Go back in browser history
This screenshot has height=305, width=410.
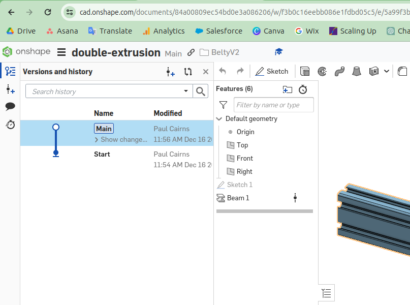coord(11,12)
